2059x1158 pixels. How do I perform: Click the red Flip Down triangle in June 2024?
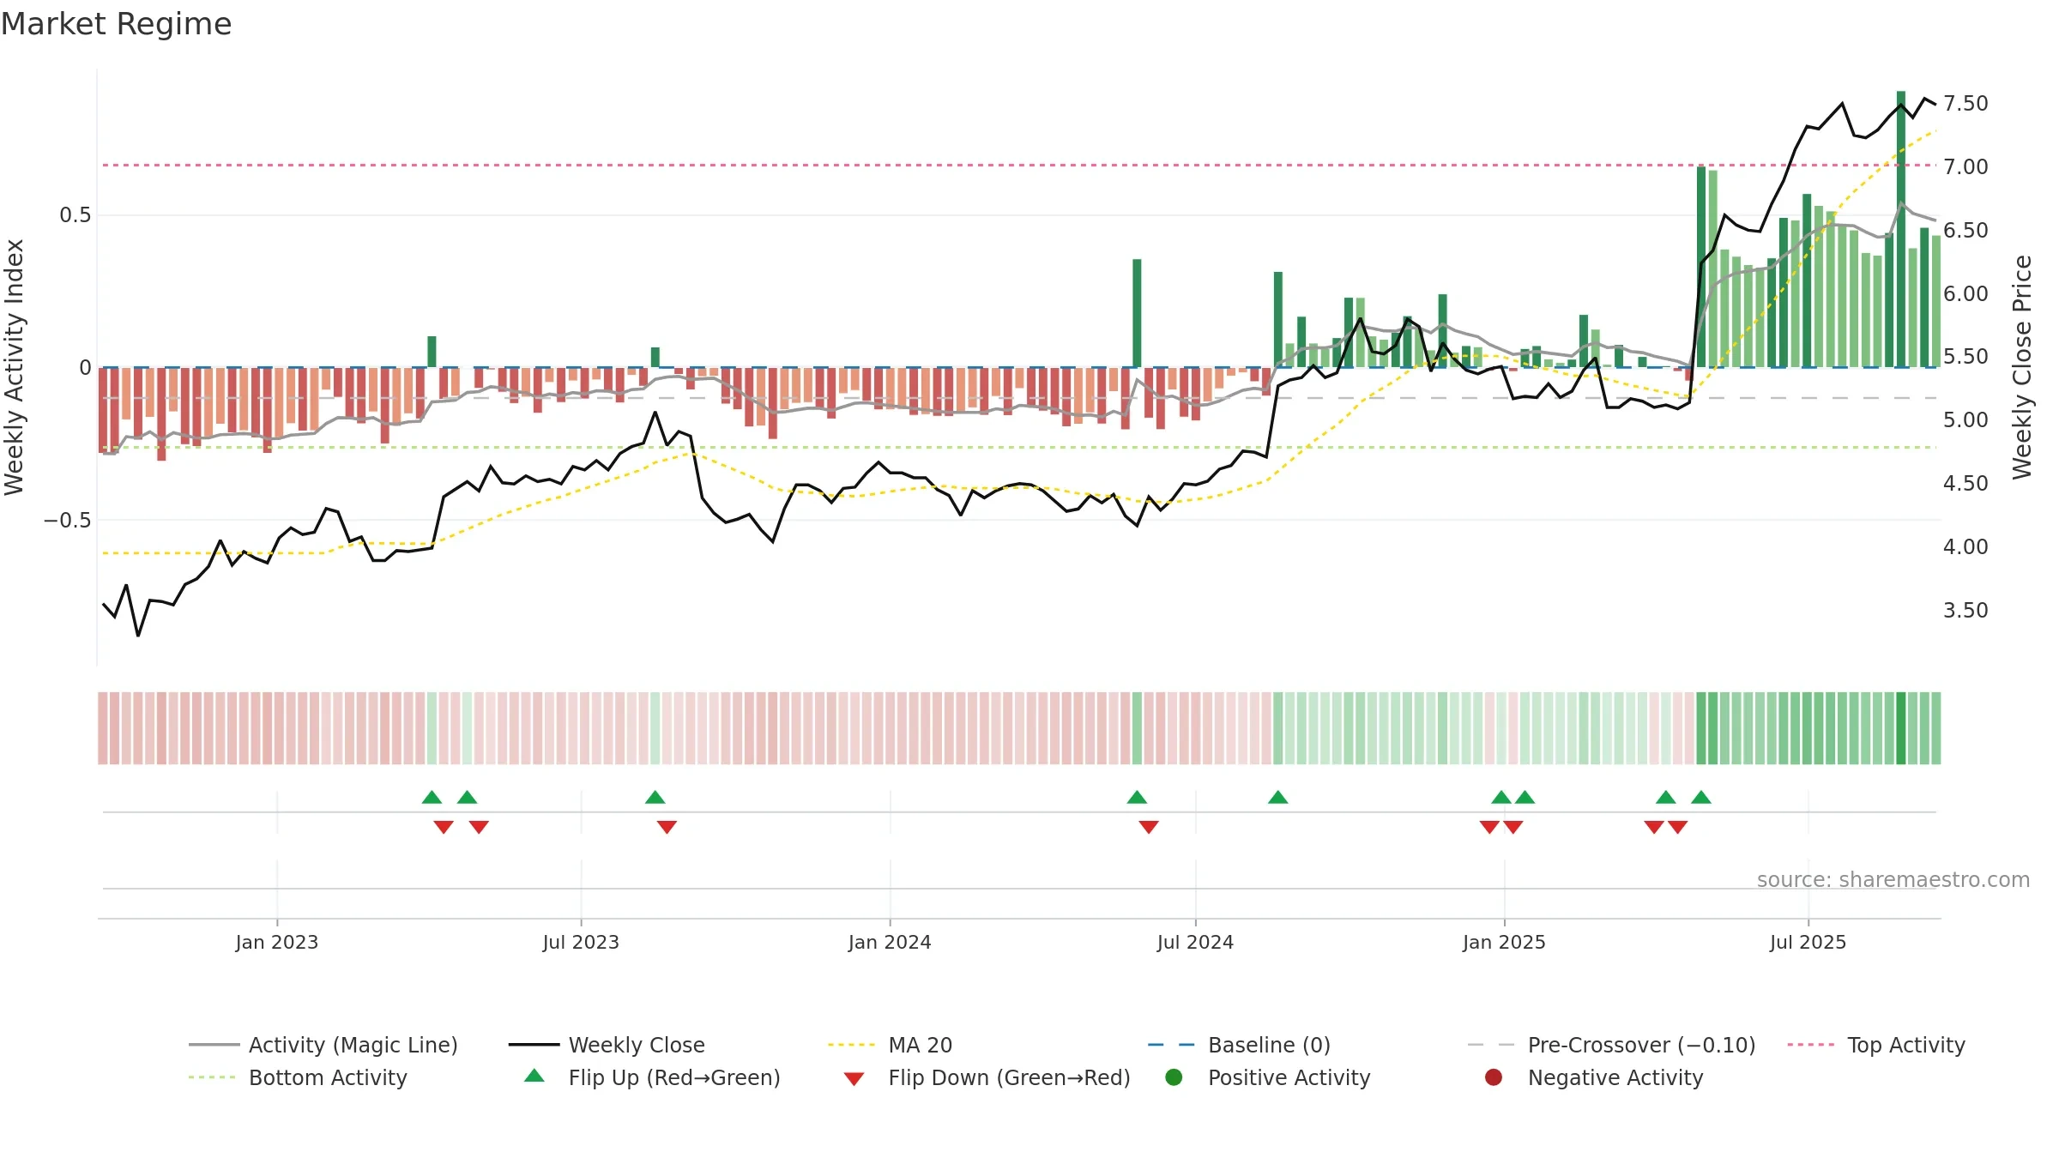[x=1149, y=827]
